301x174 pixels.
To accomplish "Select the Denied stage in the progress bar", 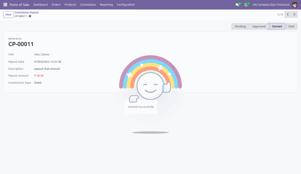I will point(276,26).
